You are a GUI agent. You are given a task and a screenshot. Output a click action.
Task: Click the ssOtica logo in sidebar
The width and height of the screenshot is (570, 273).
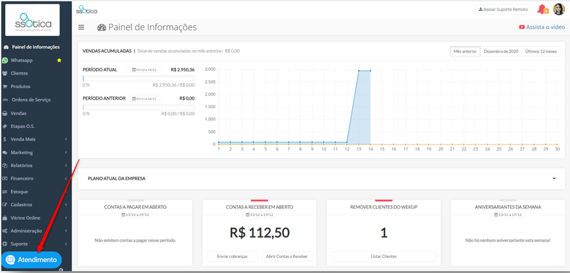[x=33, y=21]
